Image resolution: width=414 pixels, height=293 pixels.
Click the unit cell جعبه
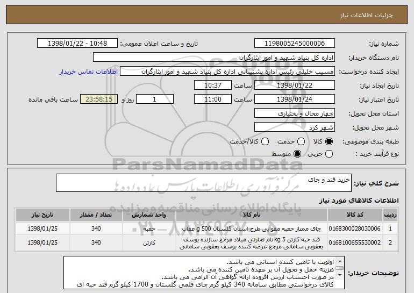point(149,229)
